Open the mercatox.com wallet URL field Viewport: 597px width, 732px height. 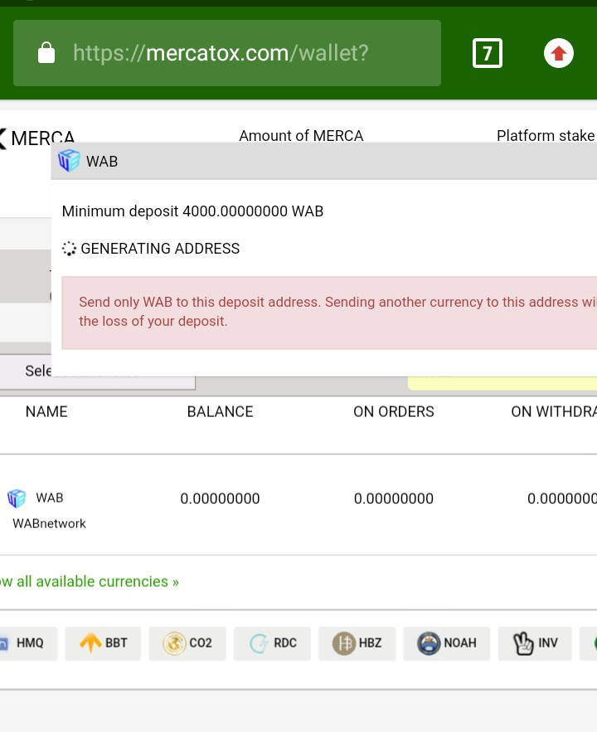pos(227,53)
